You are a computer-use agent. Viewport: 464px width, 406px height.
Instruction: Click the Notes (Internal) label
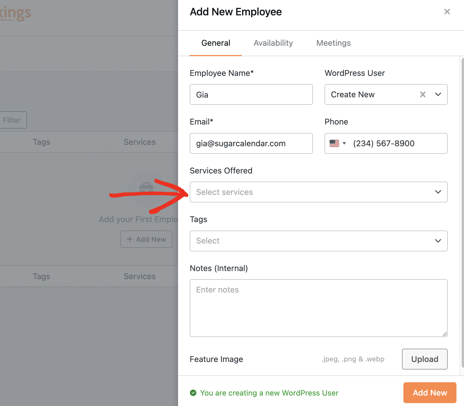coord(219,268)
